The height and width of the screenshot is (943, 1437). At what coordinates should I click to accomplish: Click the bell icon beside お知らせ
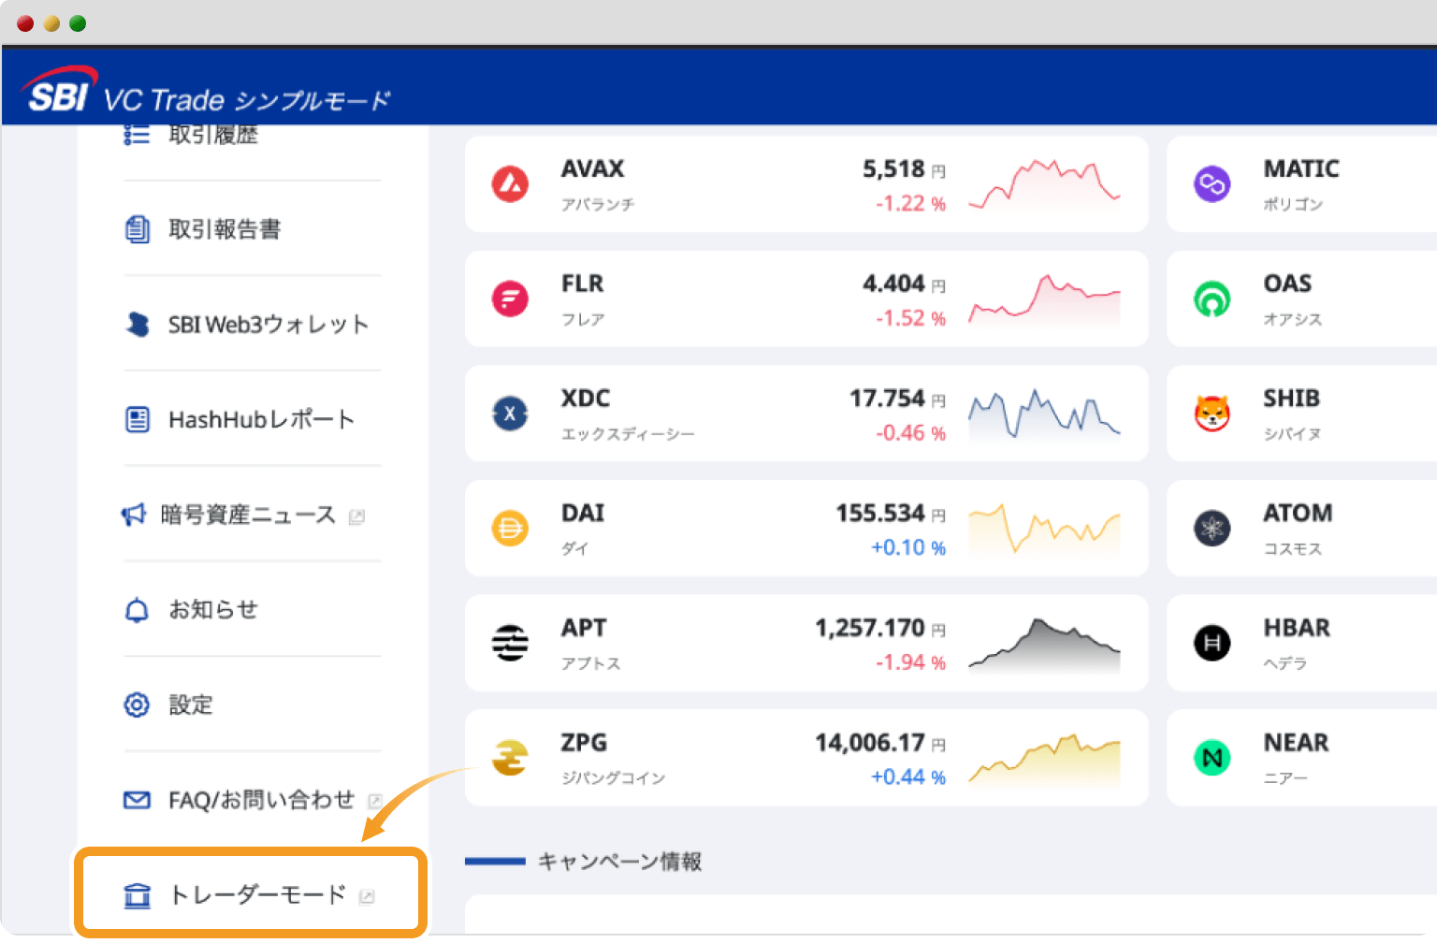(137, 609)
